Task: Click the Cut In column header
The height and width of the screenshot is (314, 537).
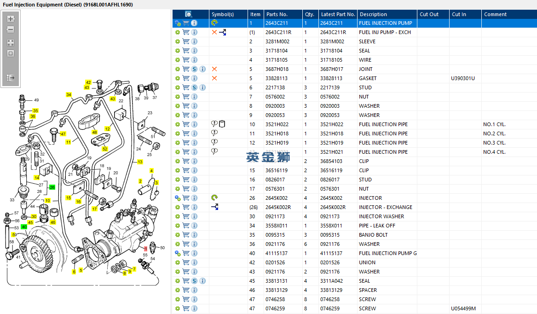Action: point(465,14)
